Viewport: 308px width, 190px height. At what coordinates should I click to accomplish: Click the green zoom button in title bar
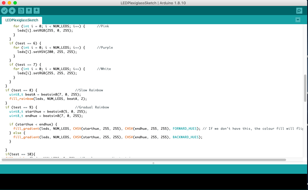click(x=15, y=2)
